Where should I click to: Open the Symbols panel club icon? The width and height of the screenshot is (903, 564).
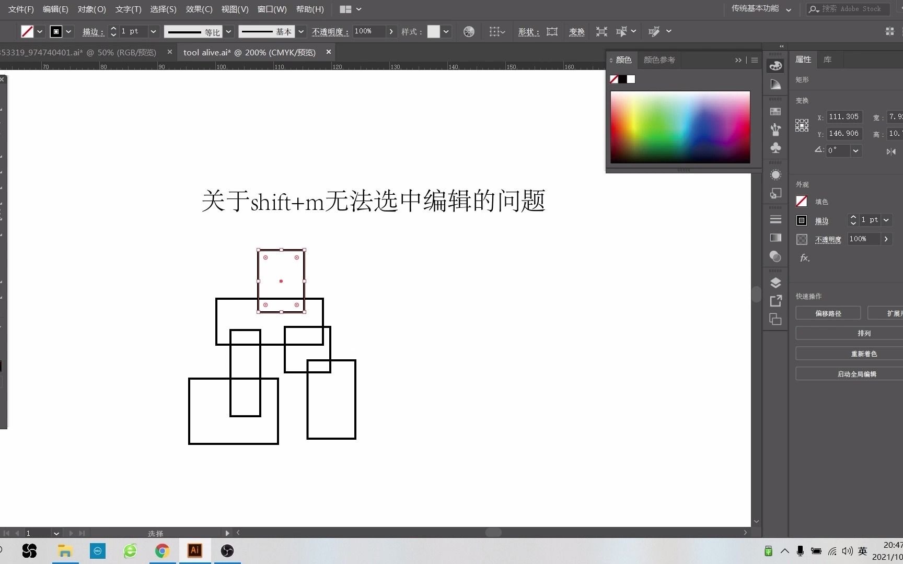click(x=775, y=148)
